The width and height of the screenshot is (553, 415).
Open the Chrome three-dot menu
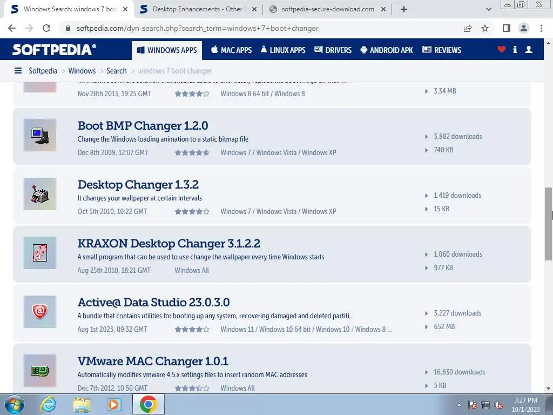coord(541,28)
